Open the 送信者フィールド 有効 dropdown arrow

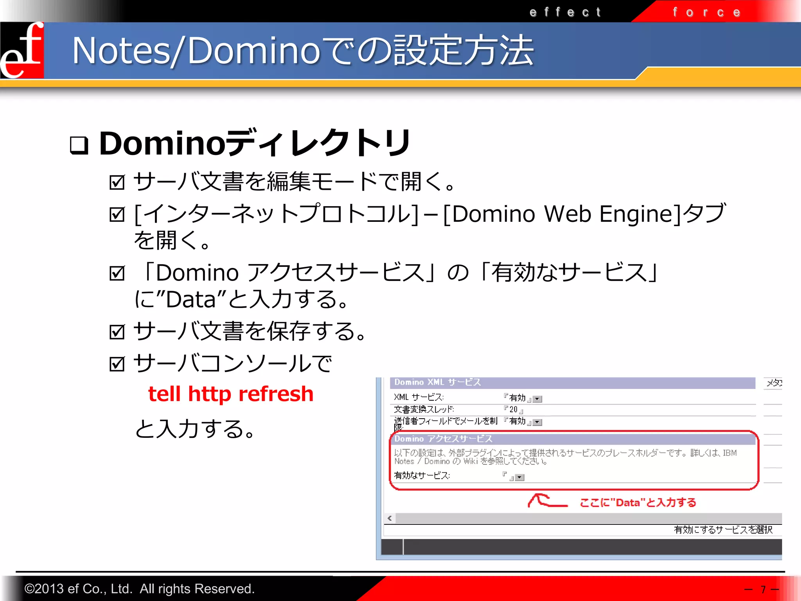pyautogui.click(x=538, y=422)
